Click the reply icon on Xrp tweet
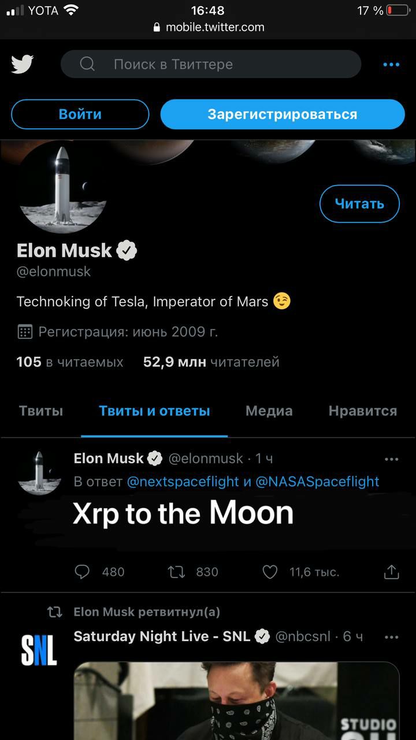Image resolution: width=416 pixels, height=740 pixels. 83,572
